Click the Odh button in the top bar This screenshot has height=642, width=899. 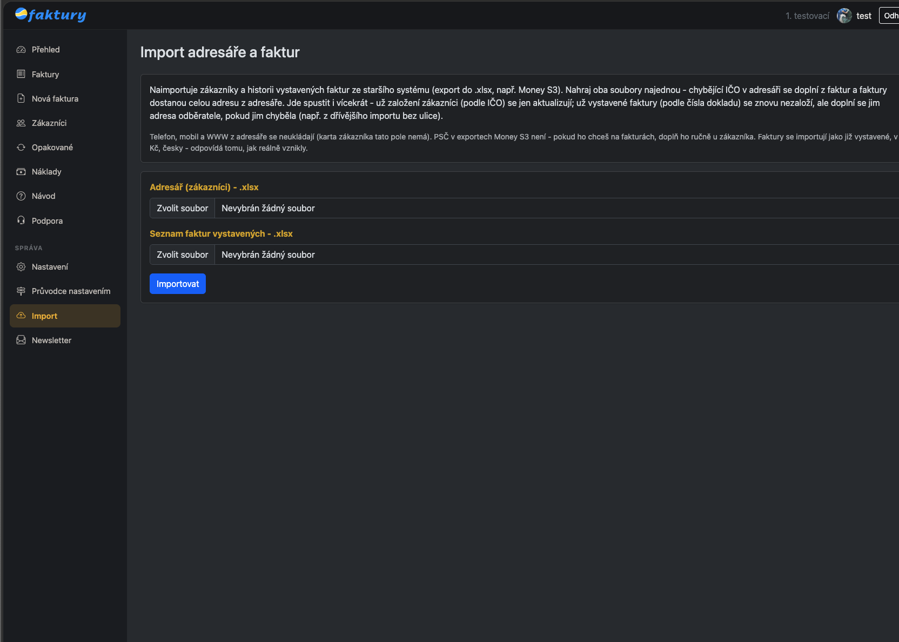(889, 16)
